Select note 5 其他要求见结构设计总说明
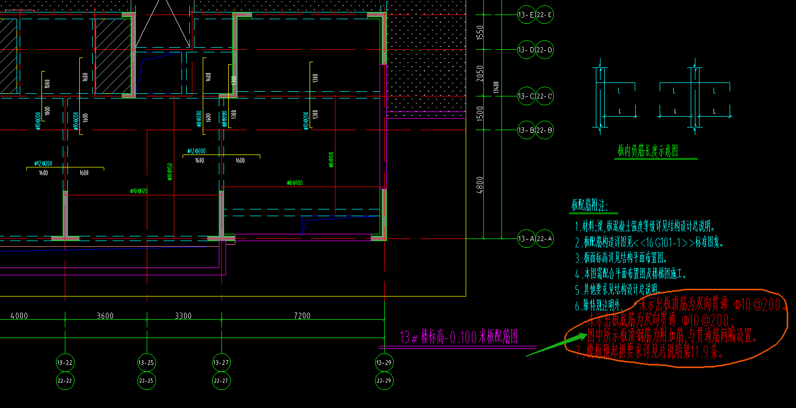The width and height of the screenshot is (796, 408). coord(617,289)
